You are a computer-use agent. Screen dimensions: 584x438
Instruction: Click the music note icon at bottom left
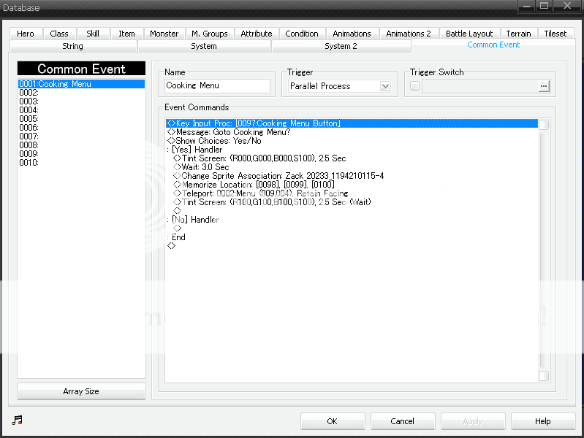pos(18,420)
